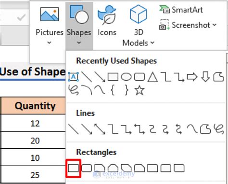Click the formula bar Enter checkmark
This screenshot has width=228, height=184.
[21, 17]
